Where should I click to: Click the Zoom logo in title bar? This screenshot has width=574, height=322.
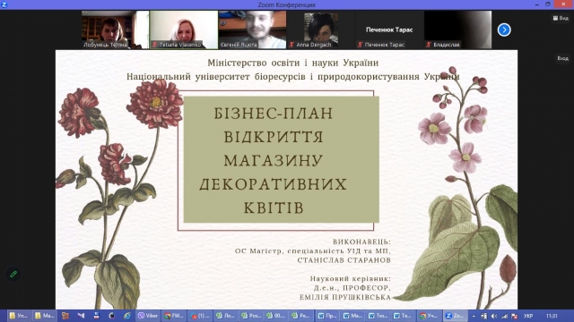(4, 4)
